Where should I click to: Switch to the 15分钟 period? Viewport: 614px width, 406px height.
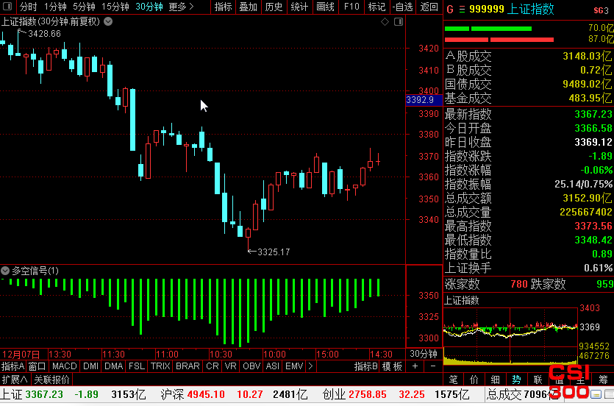coord(115,7)
